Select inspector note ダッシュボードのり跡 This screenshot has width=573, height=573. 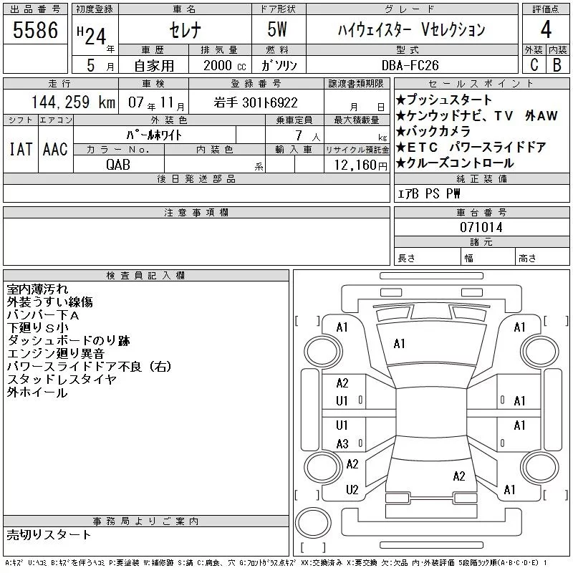68,341
